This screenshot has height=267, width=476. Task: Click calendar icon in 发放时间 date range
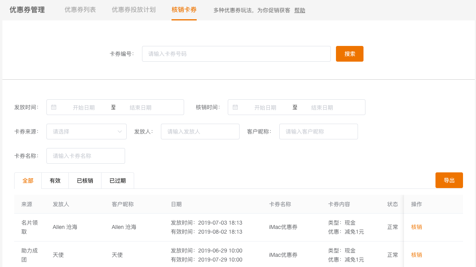(54, 107)
